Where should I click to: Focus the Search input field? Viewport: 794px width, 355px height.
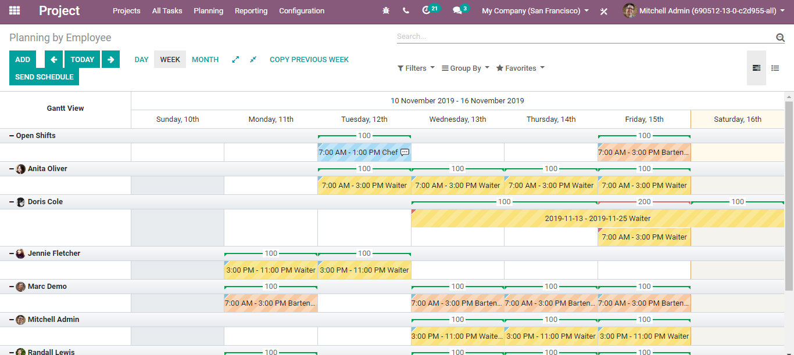point(585,37)
